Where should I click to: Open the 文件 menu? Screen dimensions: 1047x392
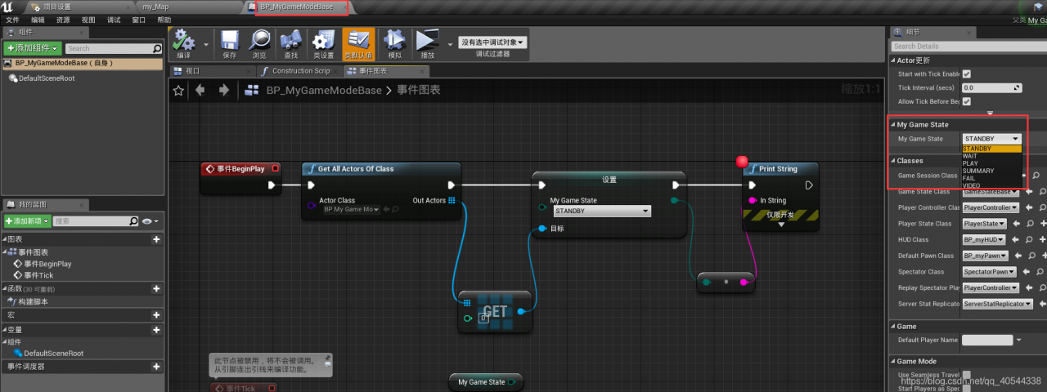[x=12, y=20]
